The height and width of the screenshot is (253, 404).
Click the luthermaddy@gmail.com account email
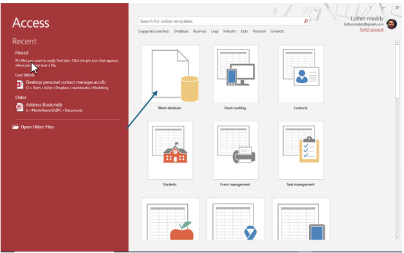(363, 24)
